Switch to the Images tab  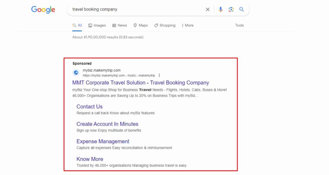point(97,25)
